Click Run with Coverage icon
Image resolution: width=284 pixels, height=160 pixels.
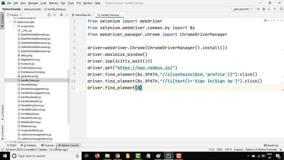tap(269, 9)
